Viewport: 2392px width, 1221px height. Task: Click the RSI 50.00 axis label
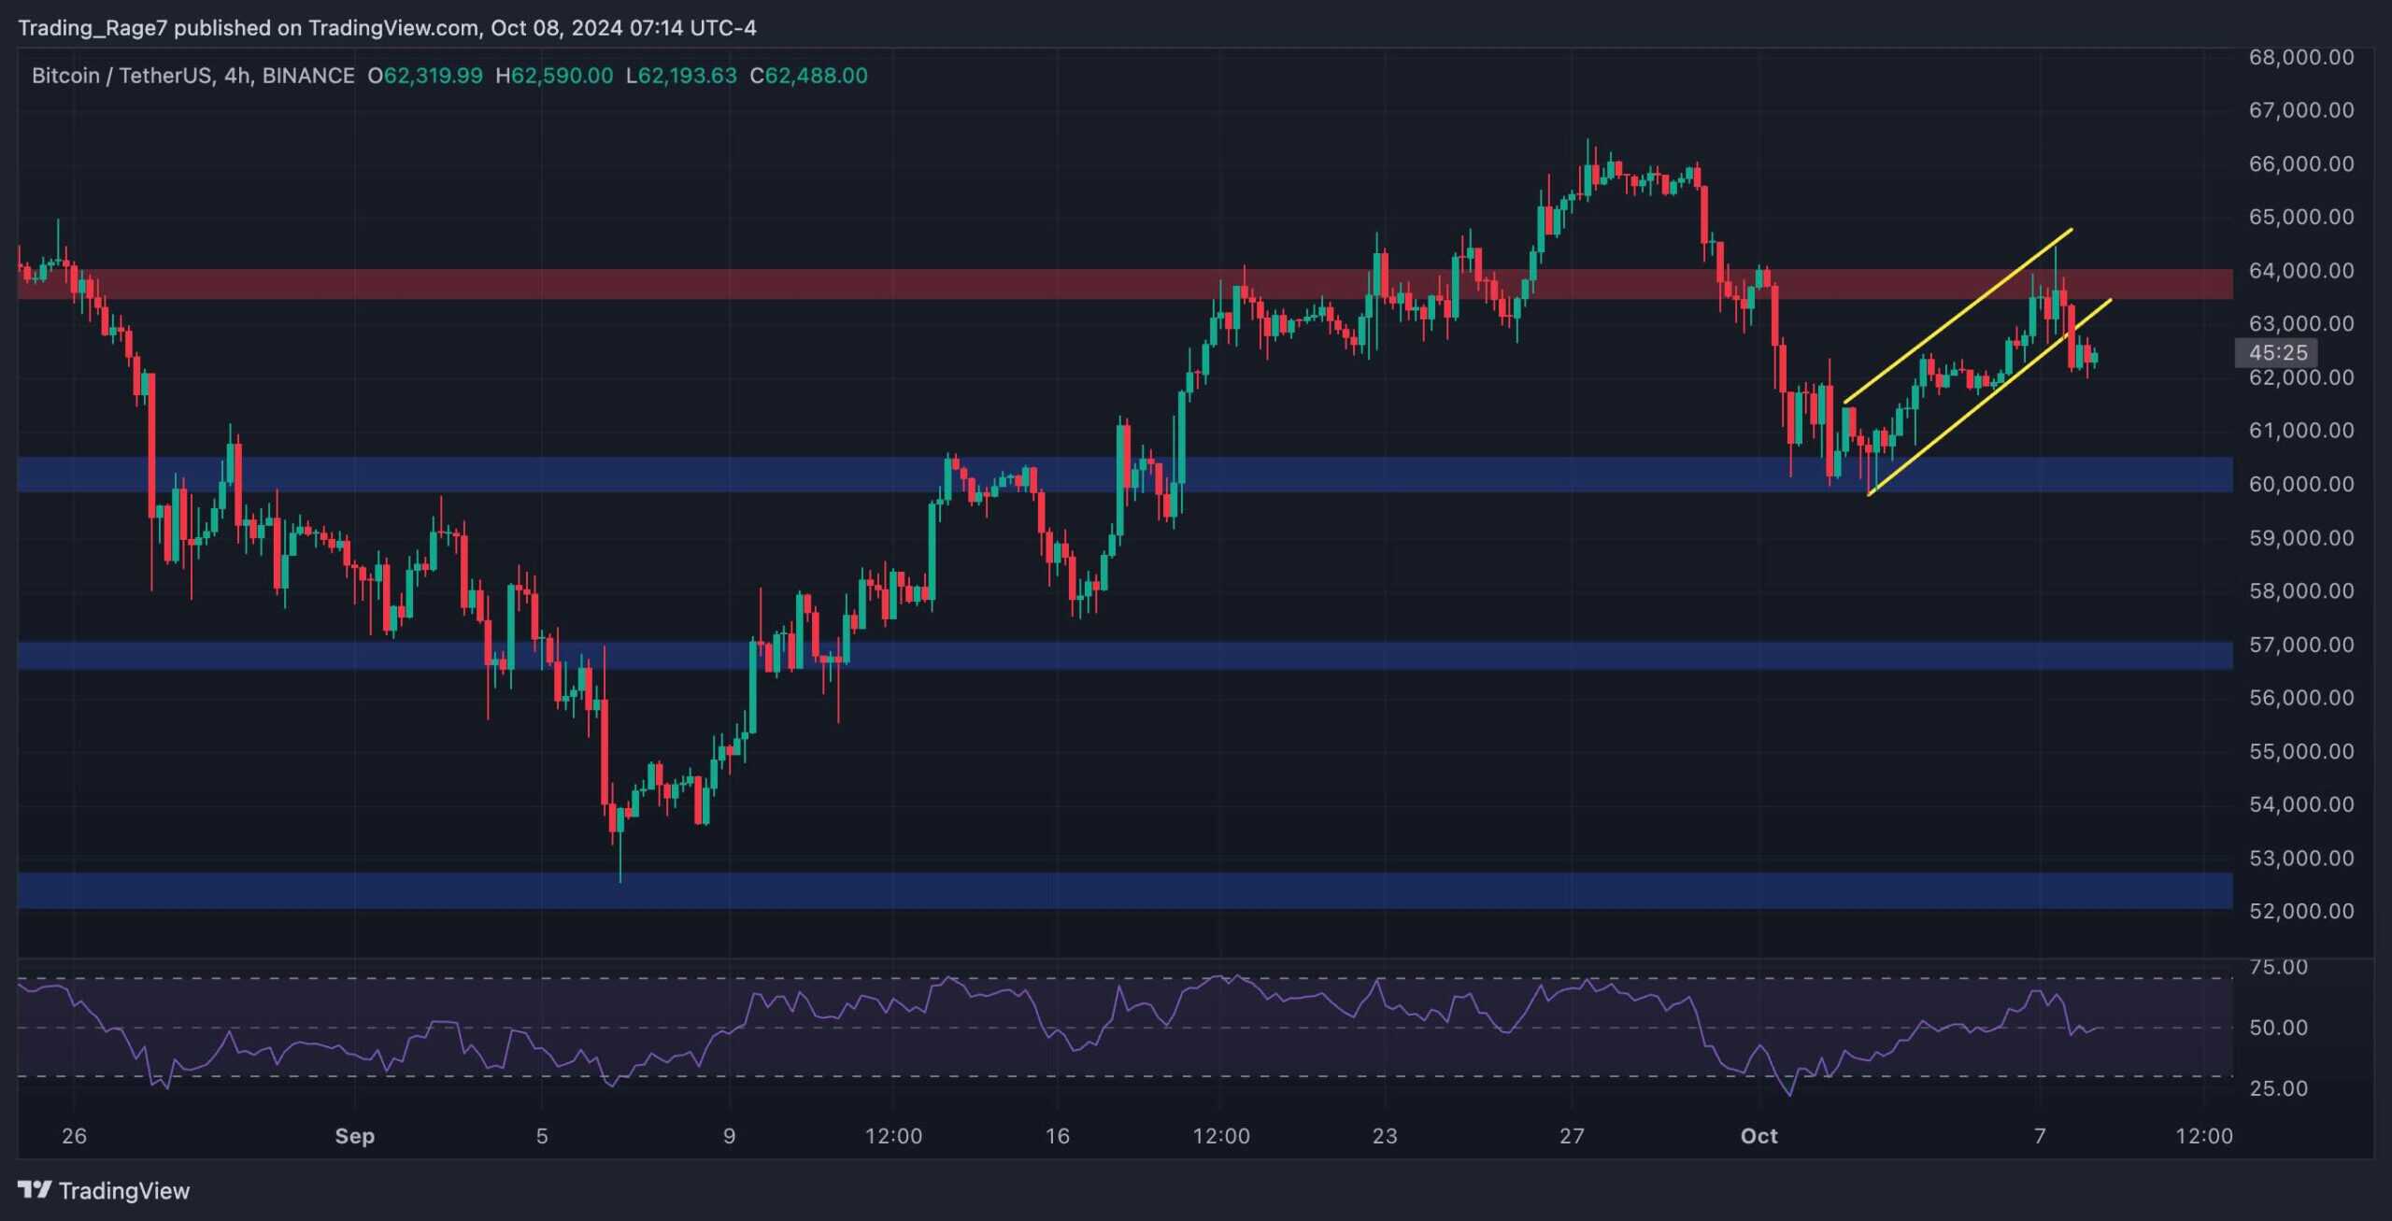[x=2278, y=1028]
